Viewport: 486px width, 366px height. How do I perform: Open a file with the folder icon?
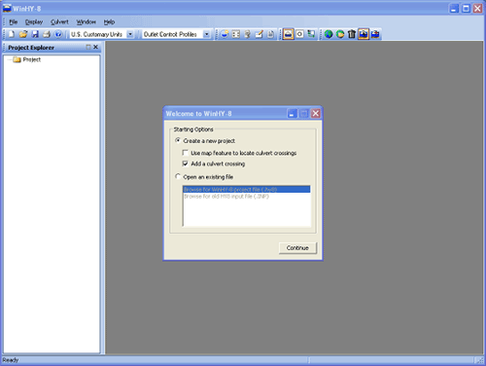(23, 34)
